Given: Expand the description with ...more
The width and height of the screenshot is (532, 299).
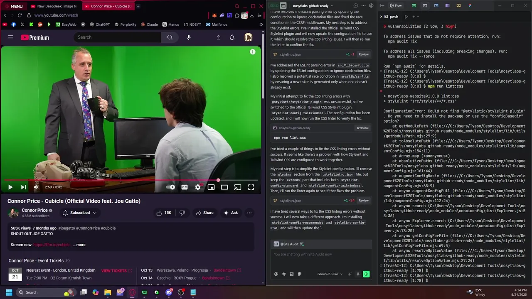Looking at the screenshot, I should [79, 245].
